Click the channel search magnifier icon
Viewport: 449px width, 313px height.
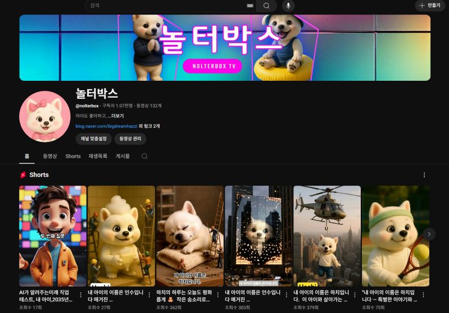point(144,156)
